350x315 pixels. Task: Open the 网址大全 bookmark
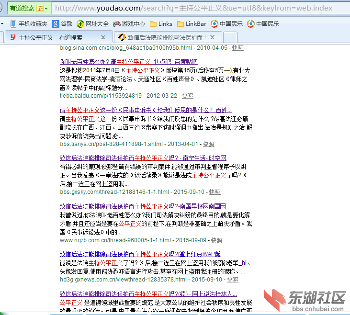[92, 23]
